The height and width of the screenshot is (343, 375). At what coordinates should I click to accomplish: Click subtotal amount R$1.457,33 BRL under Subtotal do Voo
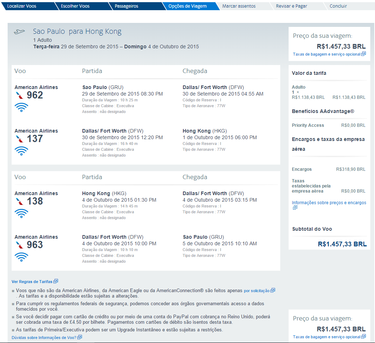(x=342, y=244)
